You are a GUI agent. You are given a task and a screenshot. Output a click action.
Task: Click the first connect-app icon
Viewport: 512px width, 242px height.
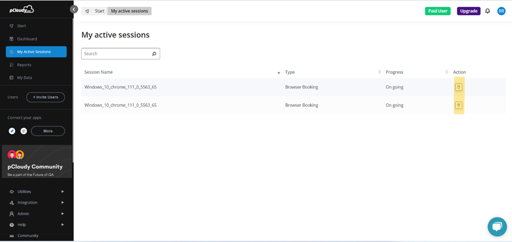[12, 131]
